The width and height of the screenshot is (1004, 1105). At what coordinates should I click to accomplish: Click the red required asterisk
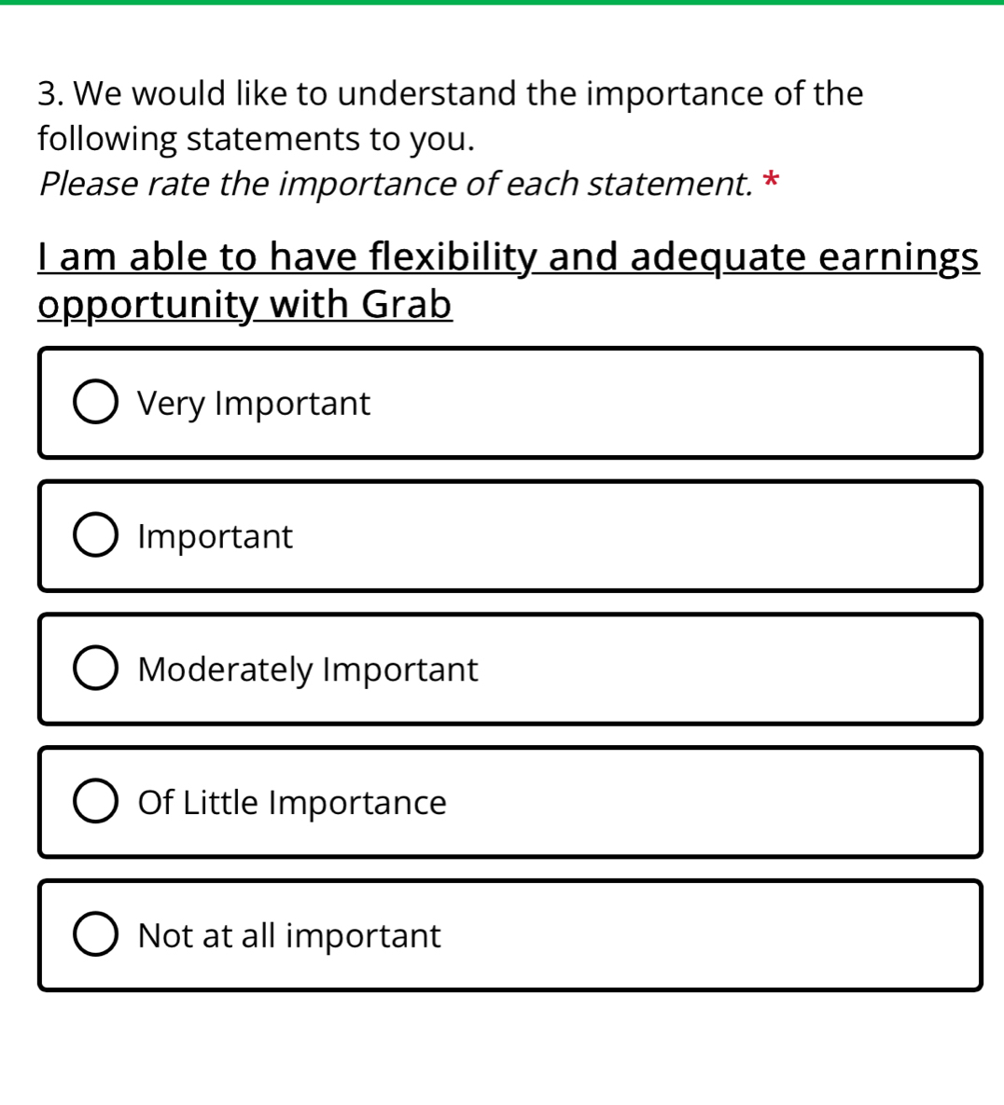[770, 180]
